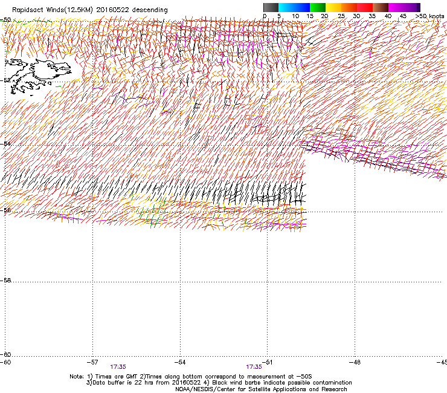Click the purple '17:35' time near -57
The height and width of the screenshot is (393, 447).
pyautogui.click(x=118, y=367)
